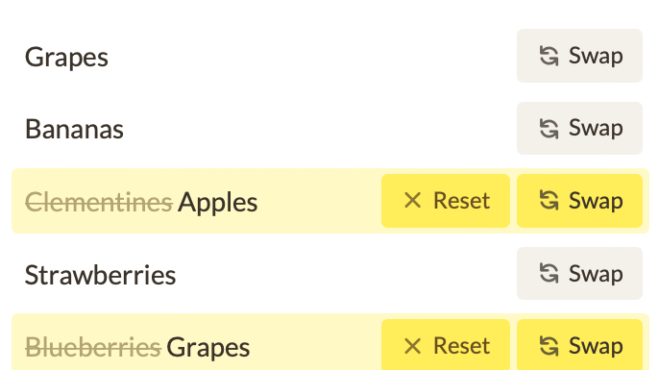Click swap arrows icon in Blueberries row
This screenshot has width=659, height=370.
(549, 346)
